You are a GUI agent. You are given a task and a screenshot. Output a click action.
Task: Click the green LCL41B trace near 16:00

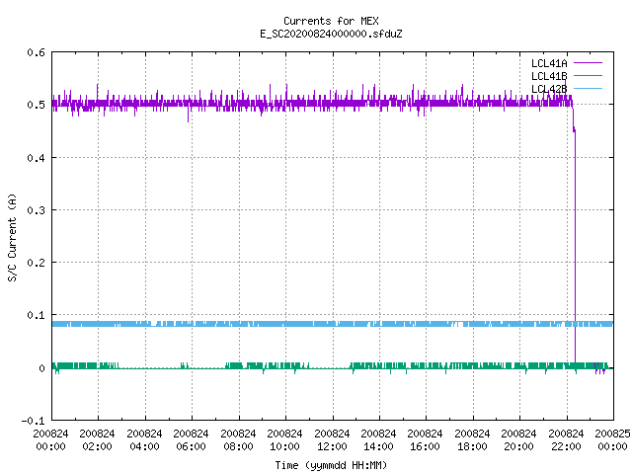(x=426, y=366)
